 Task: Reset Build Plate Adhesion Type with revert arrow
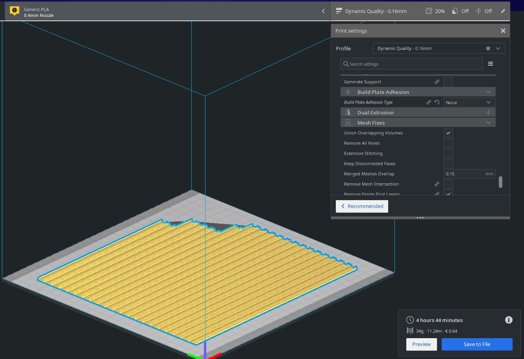(437, 102)
